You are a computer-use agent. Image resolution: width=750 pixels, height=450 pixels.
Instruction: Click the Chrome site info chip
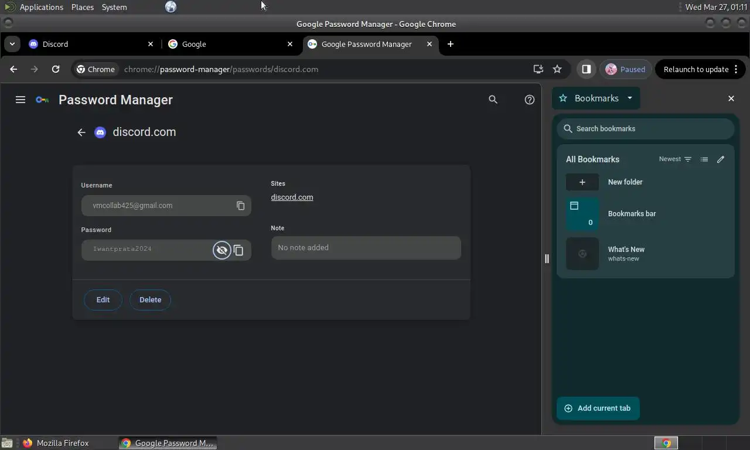[x=96, y=69]
